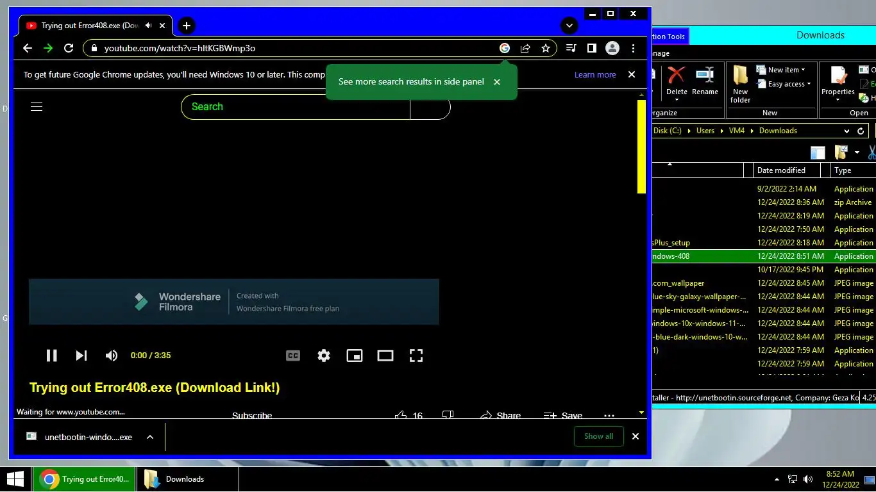
Task: Close the Chrome downloads bar
Action: 636,436
